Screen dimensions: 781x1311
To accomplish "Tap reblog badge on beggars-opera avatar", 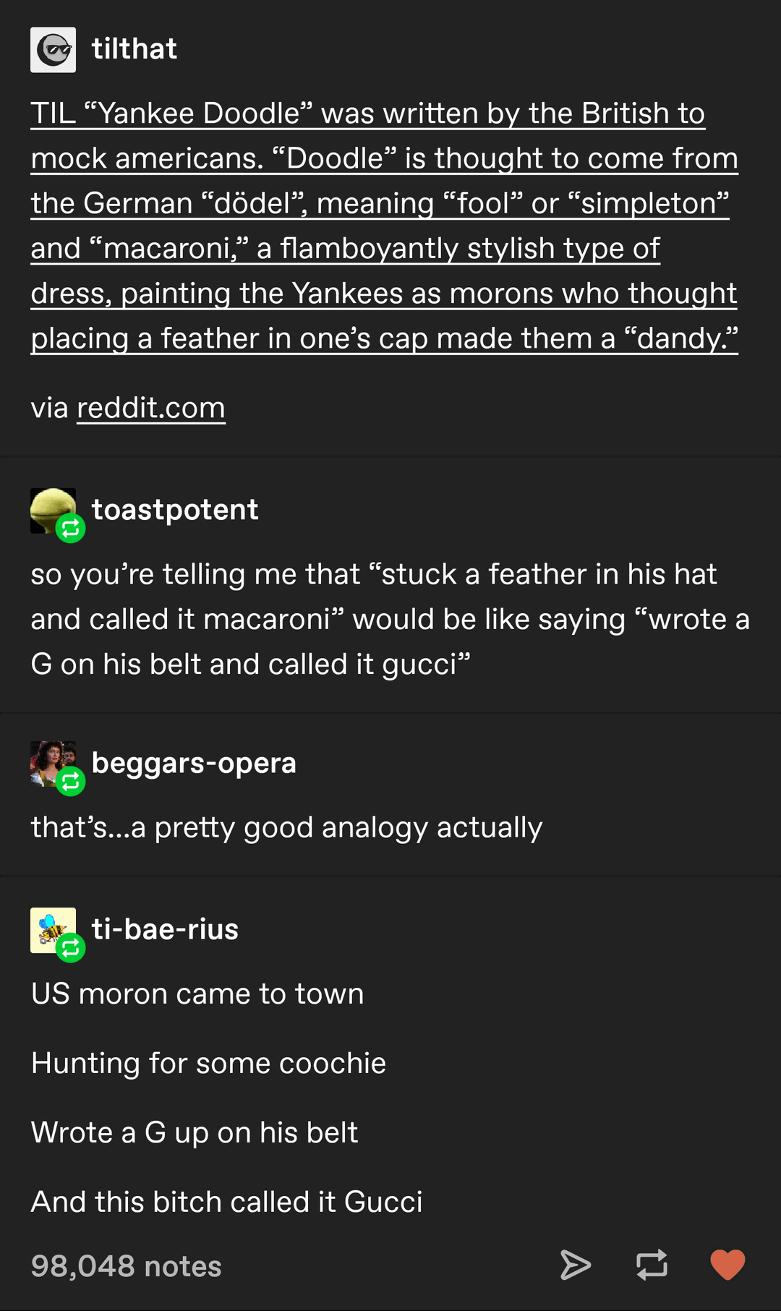I will 71,782.
